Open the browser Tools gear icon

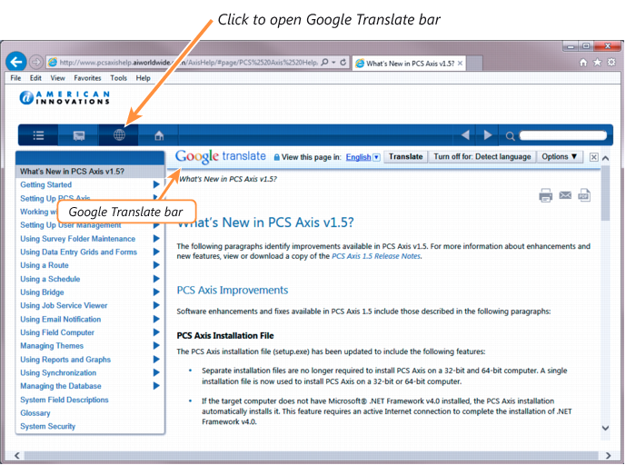611,63
